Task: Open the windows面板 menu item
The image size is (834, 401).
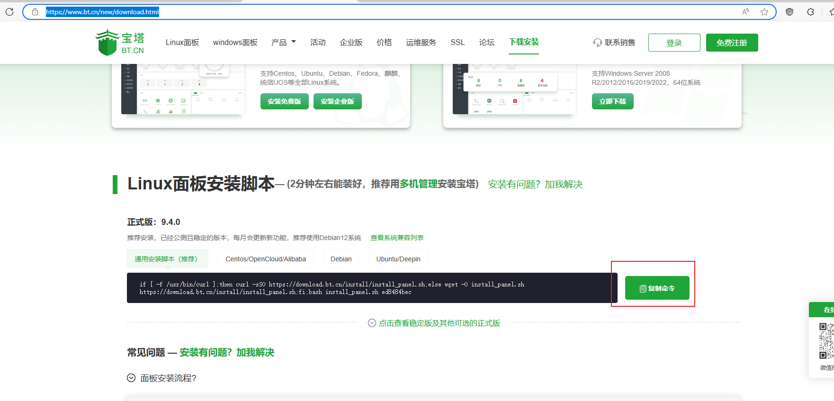Action: [x=235, y=43]
